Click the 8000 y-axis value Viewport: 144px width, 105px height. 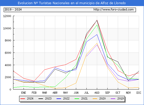8,40
